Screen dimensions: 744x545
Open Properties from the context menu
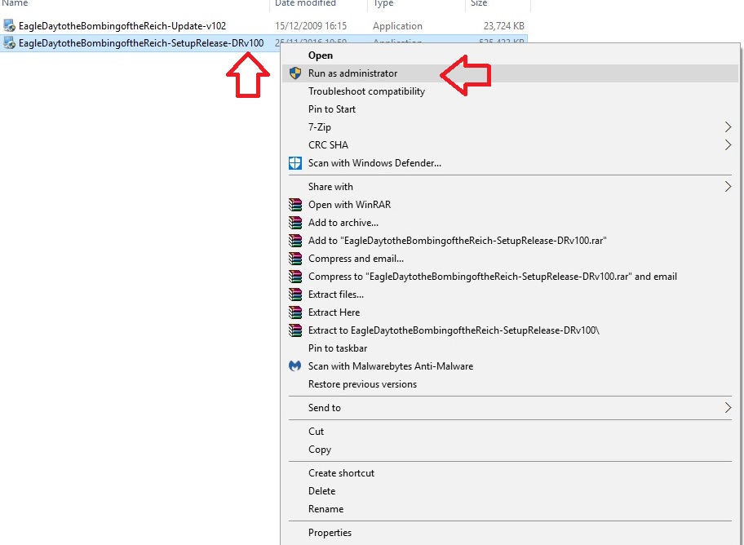tap(510, 533)
